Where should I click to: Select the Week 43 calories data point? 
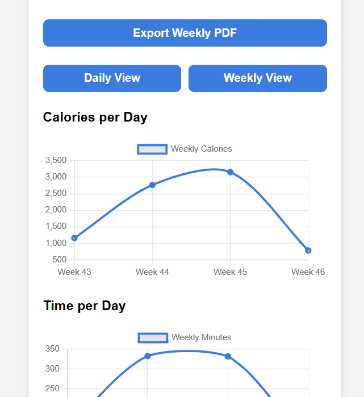74,238
